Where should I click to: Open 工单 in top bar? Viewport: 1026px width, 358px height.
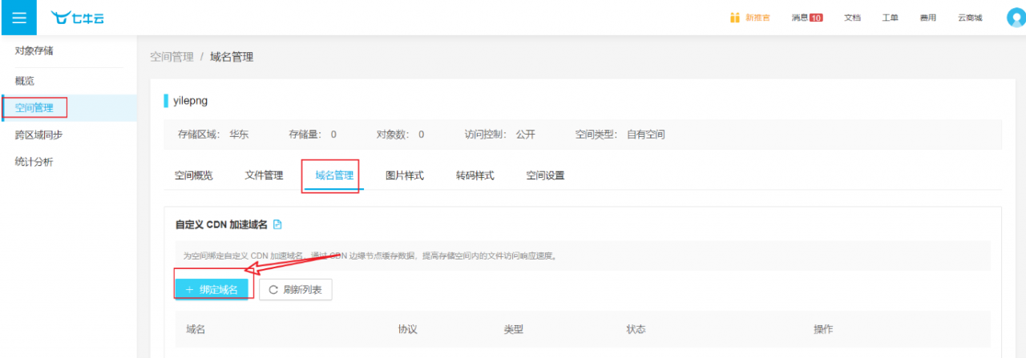[x=891, y=18]
